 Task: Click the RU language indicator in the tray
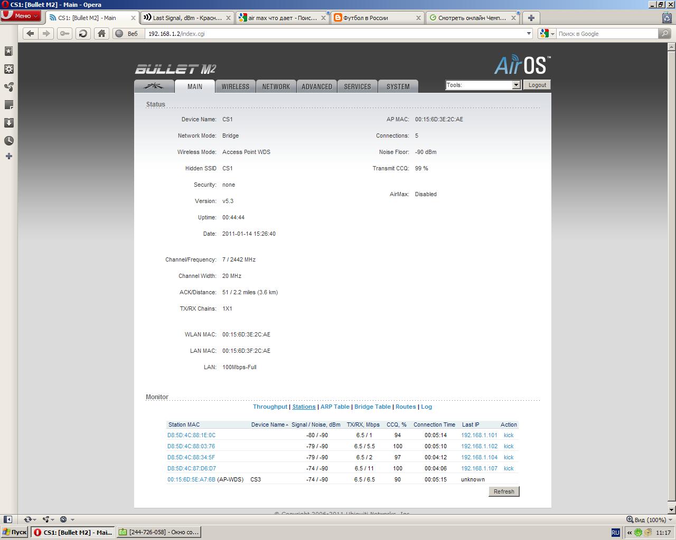point(615,533)
